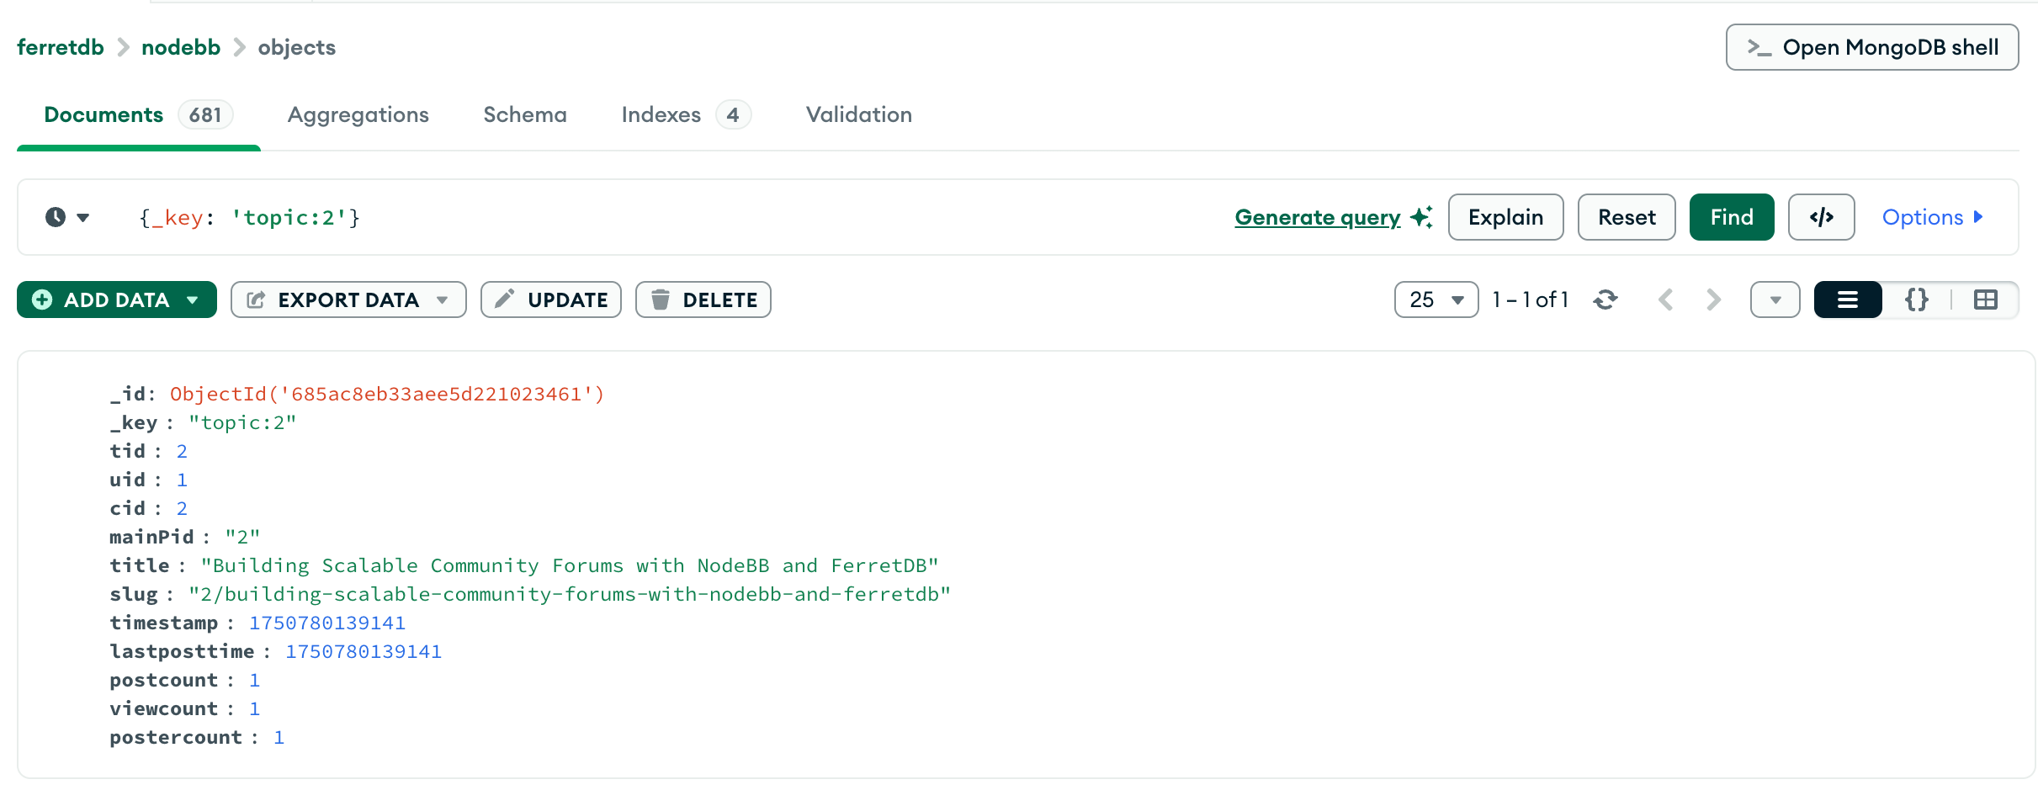
Task: Toggle the list view layout
Action: coord(1846,299)
